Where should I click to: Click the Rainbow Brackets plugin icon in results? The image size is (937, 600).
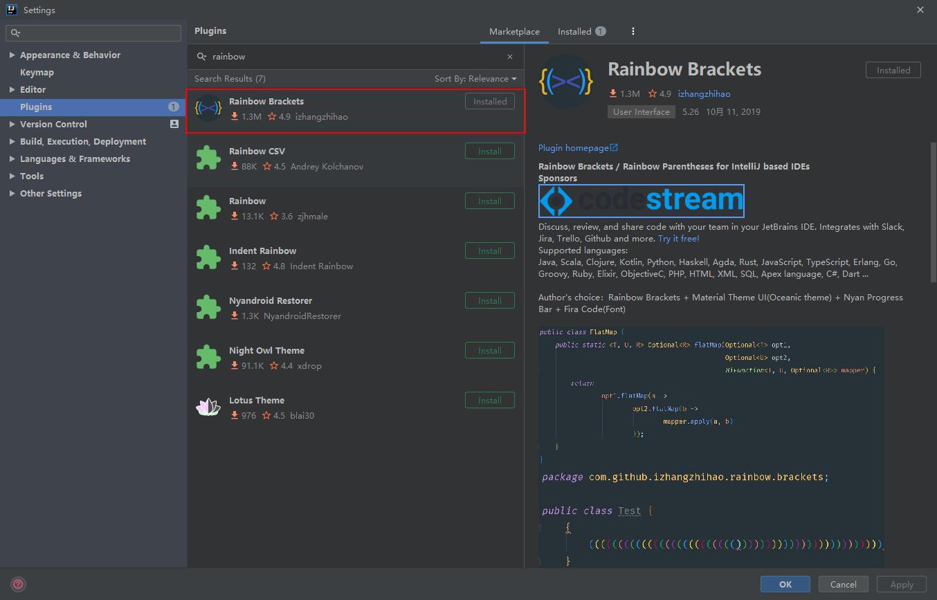pyautogui.click(x=208, y=108)
